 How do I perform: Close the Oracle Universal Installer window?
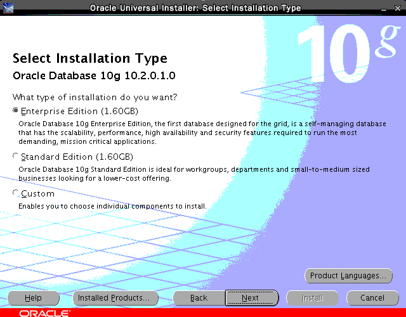(398, 8)
